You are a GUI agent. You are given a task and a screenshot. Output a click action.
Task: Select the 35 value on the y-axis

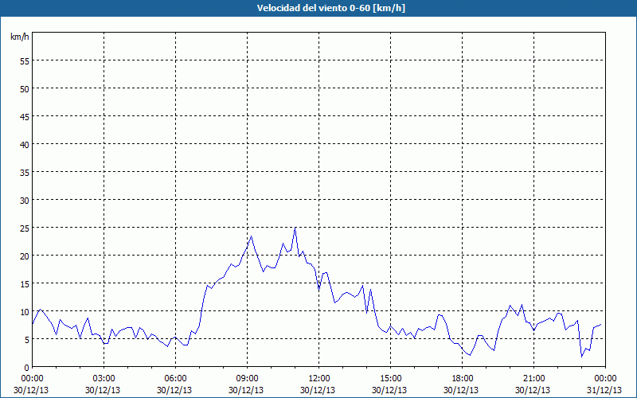click(x=25, y=172)
